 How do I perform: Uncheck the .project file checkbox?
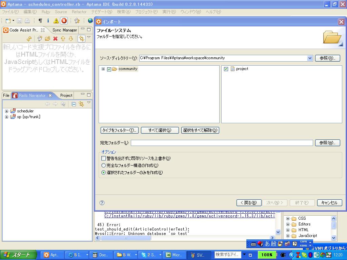click(226, 69)
